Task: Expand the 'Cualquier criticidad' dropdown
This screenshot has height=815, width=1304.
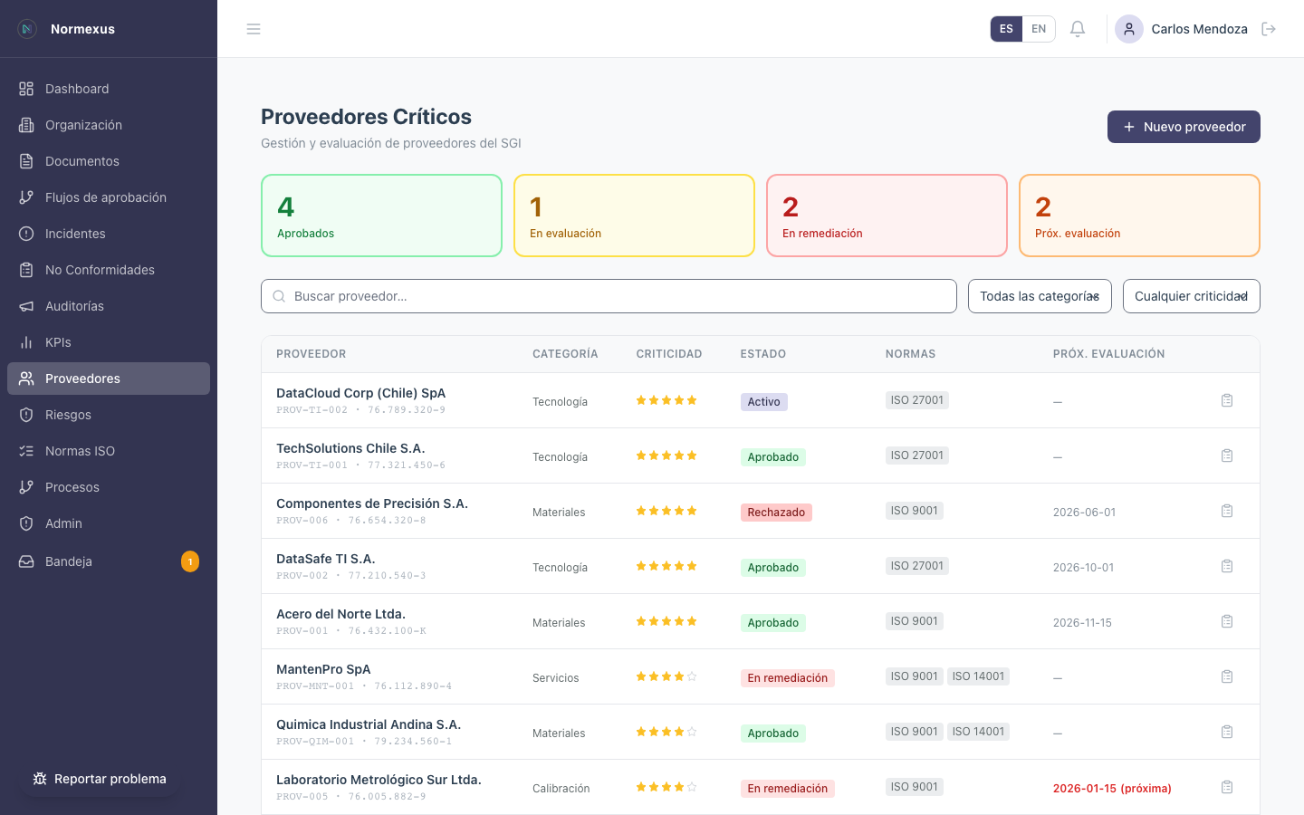Action: point(1191,296)
